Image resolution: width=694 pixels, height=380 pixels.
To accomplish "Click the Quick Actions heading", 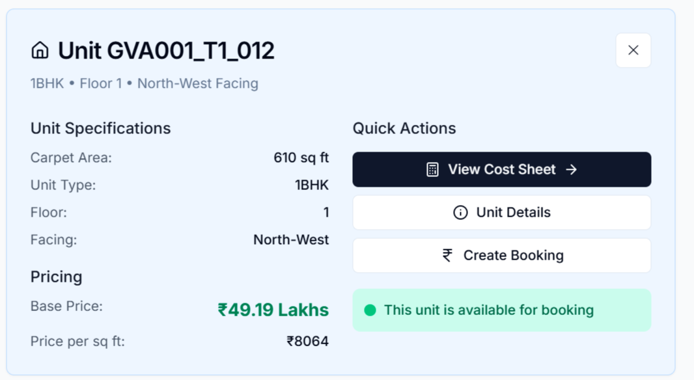I will (x=404, y=128).
